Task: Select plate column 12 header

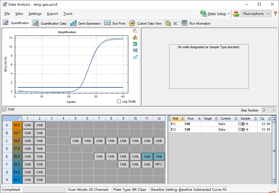Action: [x=159, y=118]
